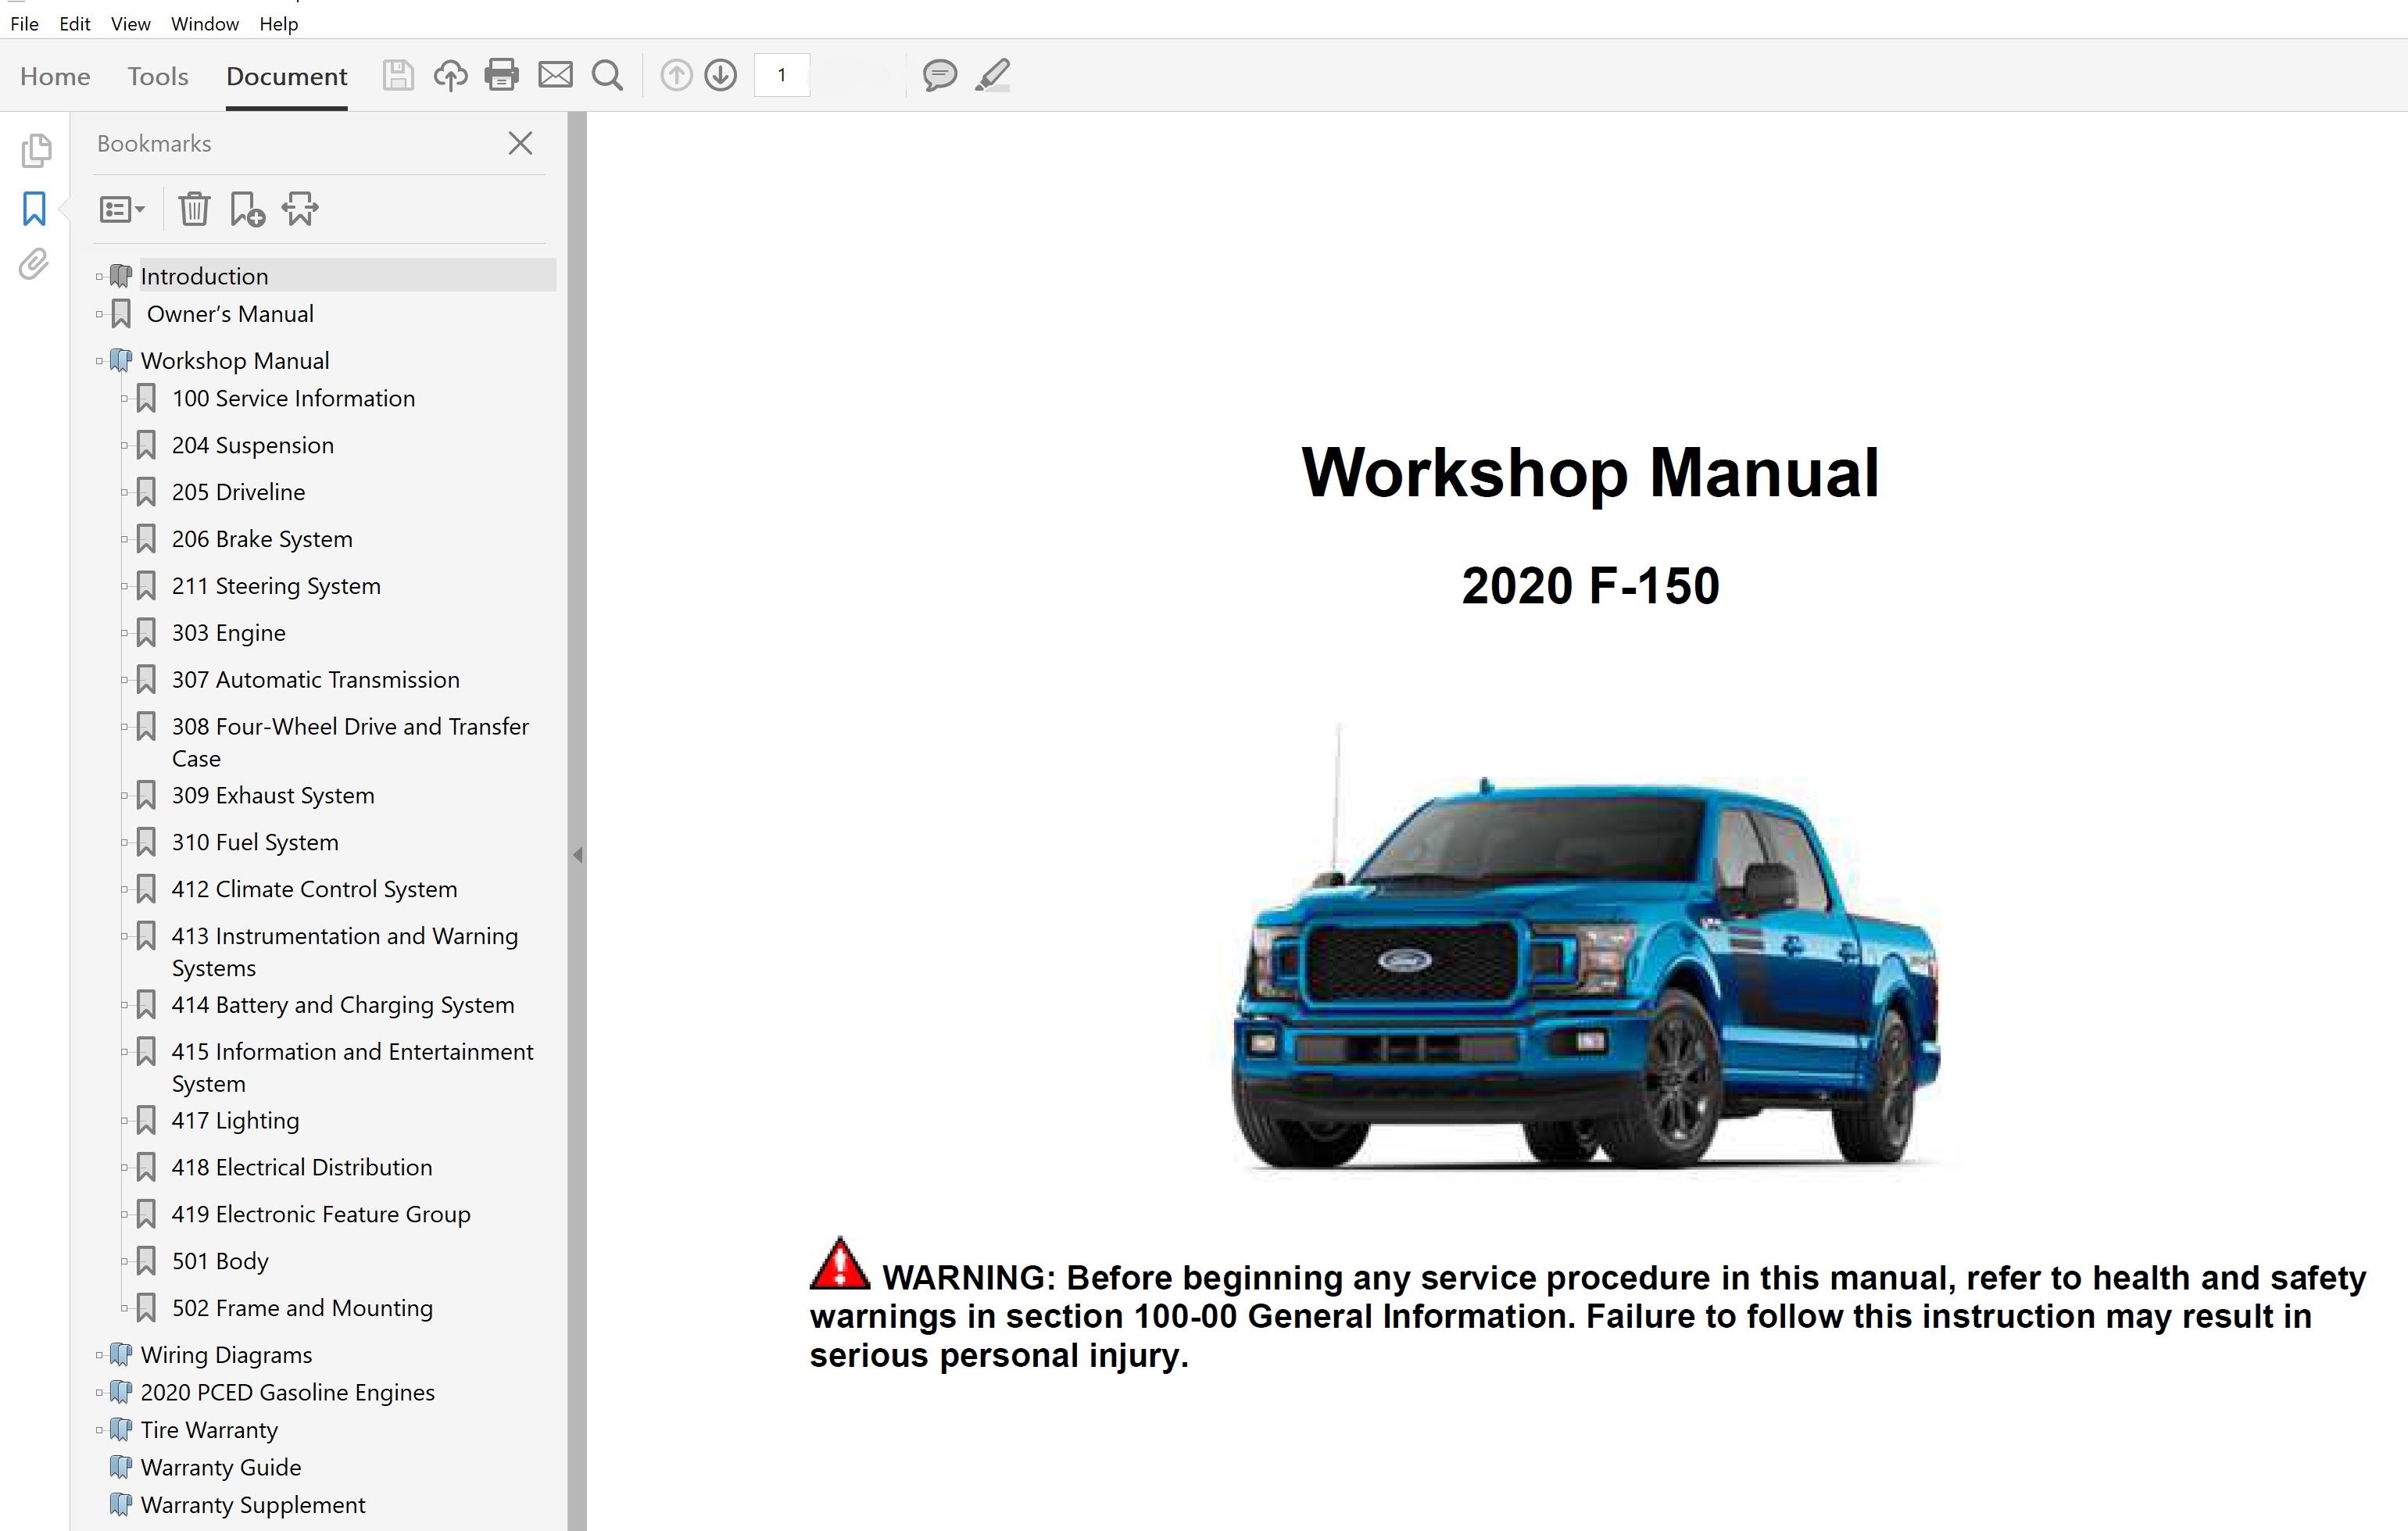Click the delete bookmark button

click(x=193, y=209)
